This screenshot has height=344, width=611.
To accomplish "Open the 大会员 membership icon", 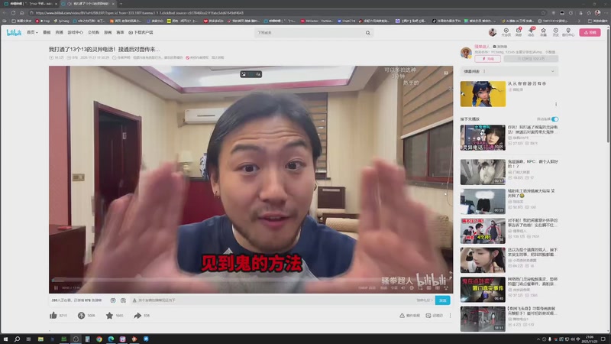I will (x=506, y=32).
